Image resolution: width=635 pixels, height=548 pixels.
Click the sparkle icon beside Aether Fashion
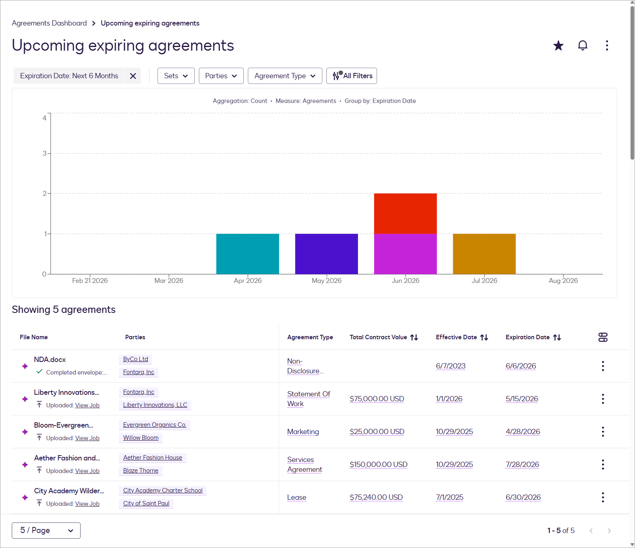[x=25, y=465]
